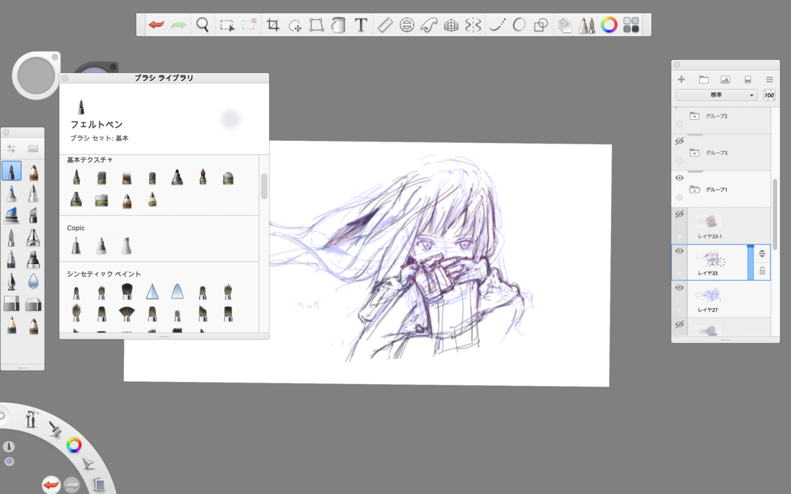791x494 pixels.
Task: Open the Distort transform tool
Action: 316,25
